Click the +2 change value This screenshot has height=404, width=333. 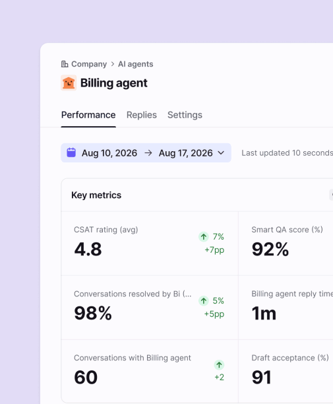[220, 378]
